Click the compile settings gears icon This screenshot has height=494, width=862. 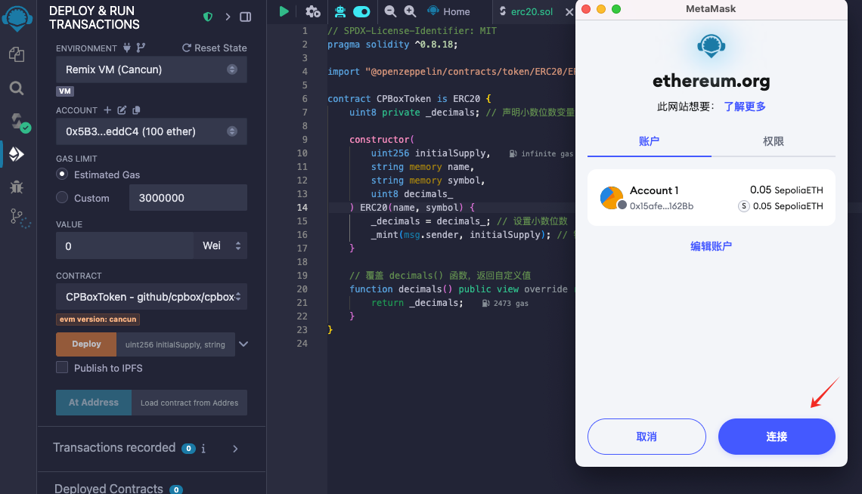[313, 11]
